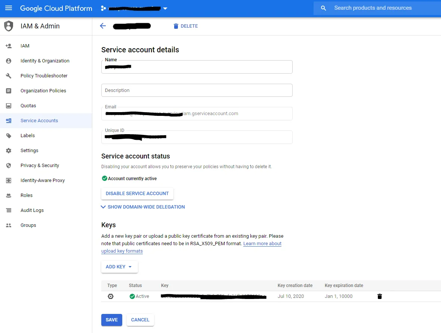Click the Service Accounts key icon
441x333 pixels.
(9, 121)
